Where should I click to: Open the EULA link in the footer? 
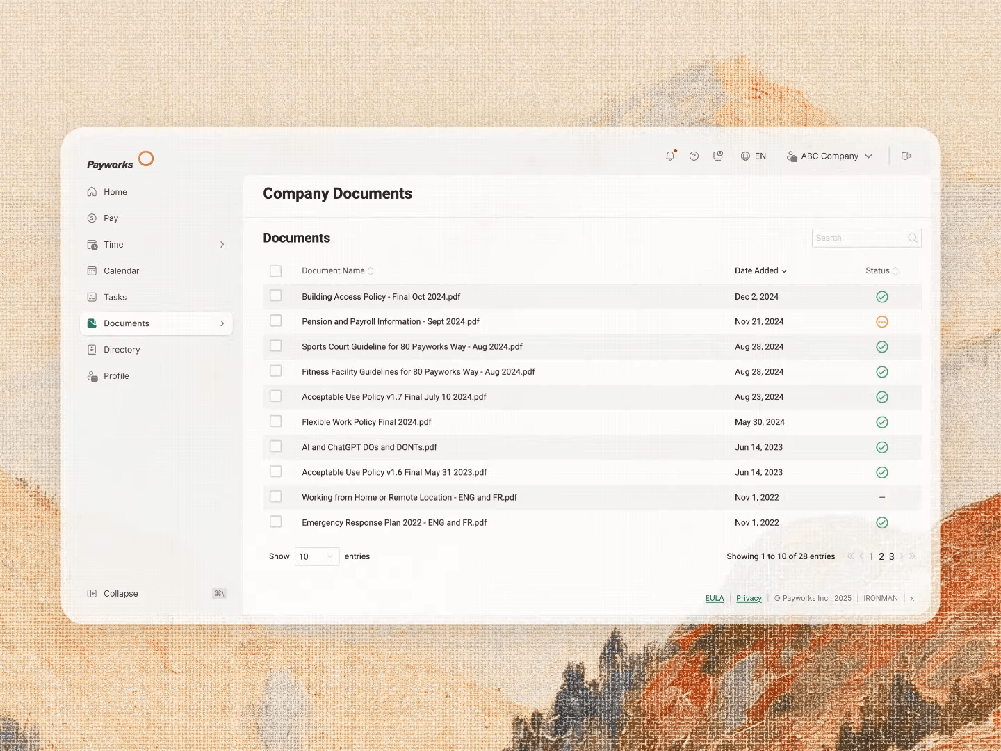tap(715, 598)
